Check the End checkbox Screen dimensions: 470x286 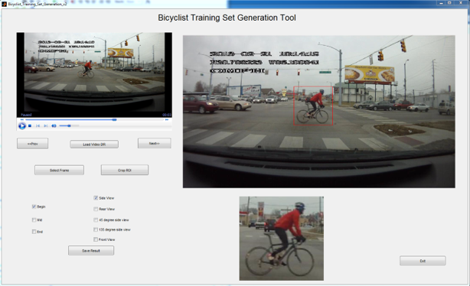point(34,232)
